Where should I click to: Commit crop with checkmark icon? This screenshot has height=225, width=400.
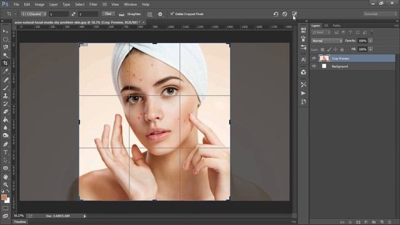click(x=294, y=14)
